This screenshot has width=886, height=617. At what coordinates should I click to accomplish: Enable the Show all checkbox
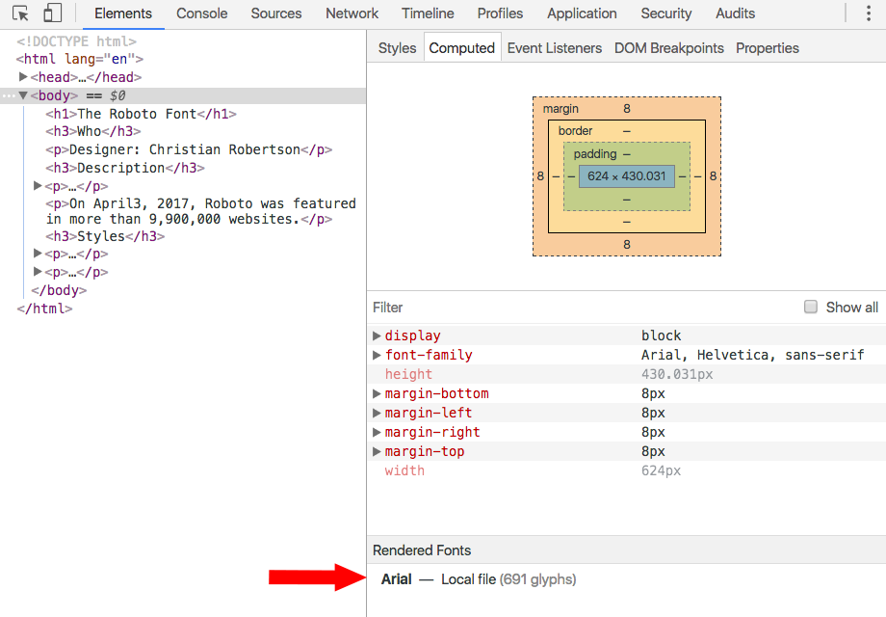[x=810, y=307]
